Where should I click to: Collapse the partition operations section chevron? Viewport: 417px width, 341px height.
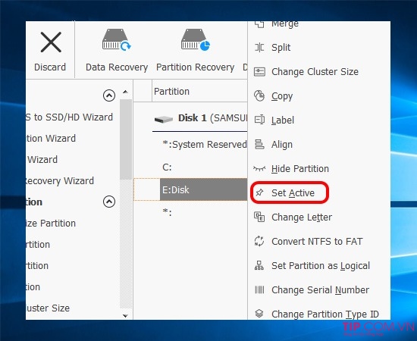click(x=109, y=202)
